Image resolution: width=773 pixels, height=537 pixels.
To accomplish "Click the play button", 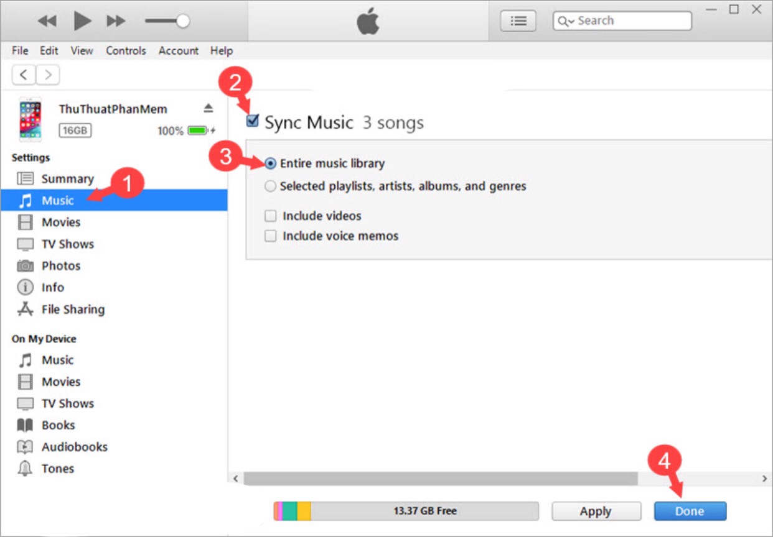I will 82,21.
